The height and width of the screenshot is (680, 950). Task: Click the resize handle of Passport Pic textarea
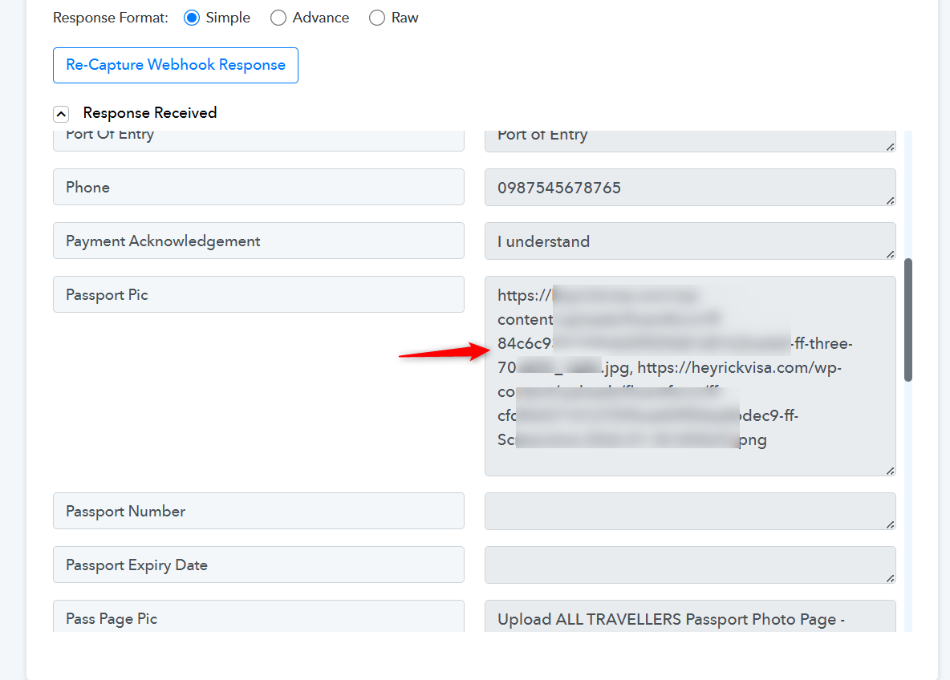point(890,470)
